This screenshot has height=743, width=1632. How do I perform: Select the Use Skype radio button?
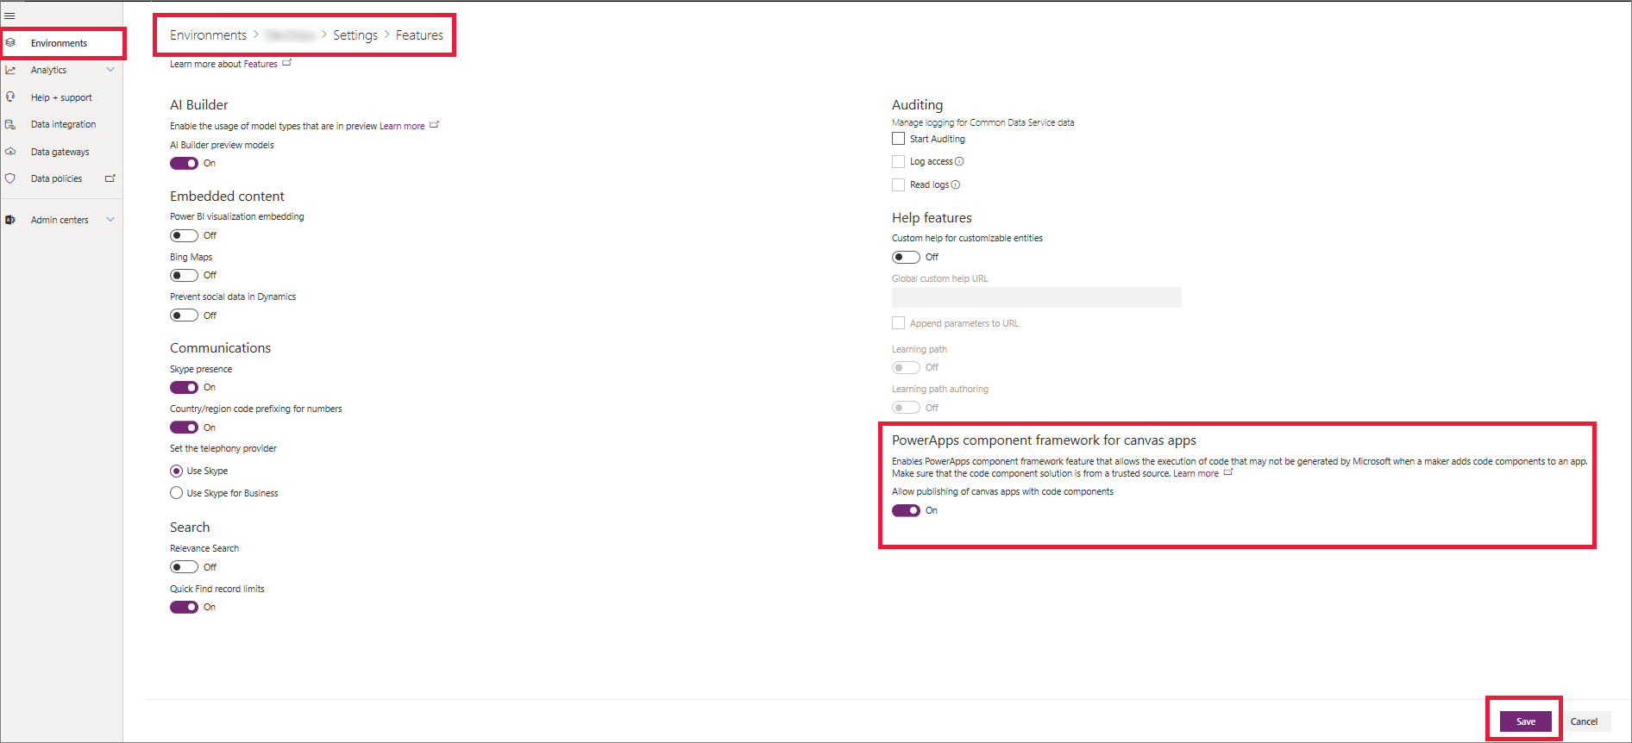point(176,471)
